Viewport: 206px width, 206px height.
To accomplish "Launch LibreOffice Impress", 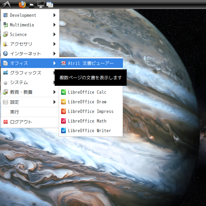I will tap(91, 111).
